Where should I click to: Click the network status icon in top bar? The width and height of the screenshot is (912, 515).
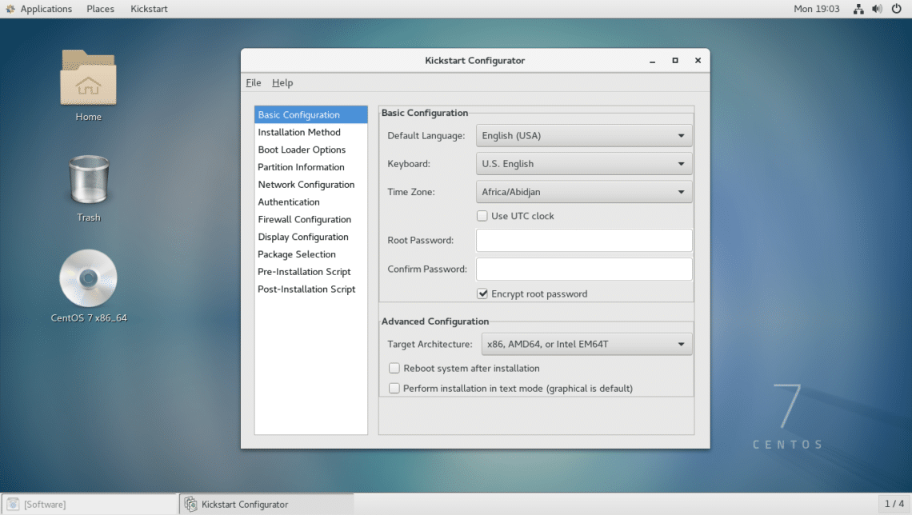(858, 9)
